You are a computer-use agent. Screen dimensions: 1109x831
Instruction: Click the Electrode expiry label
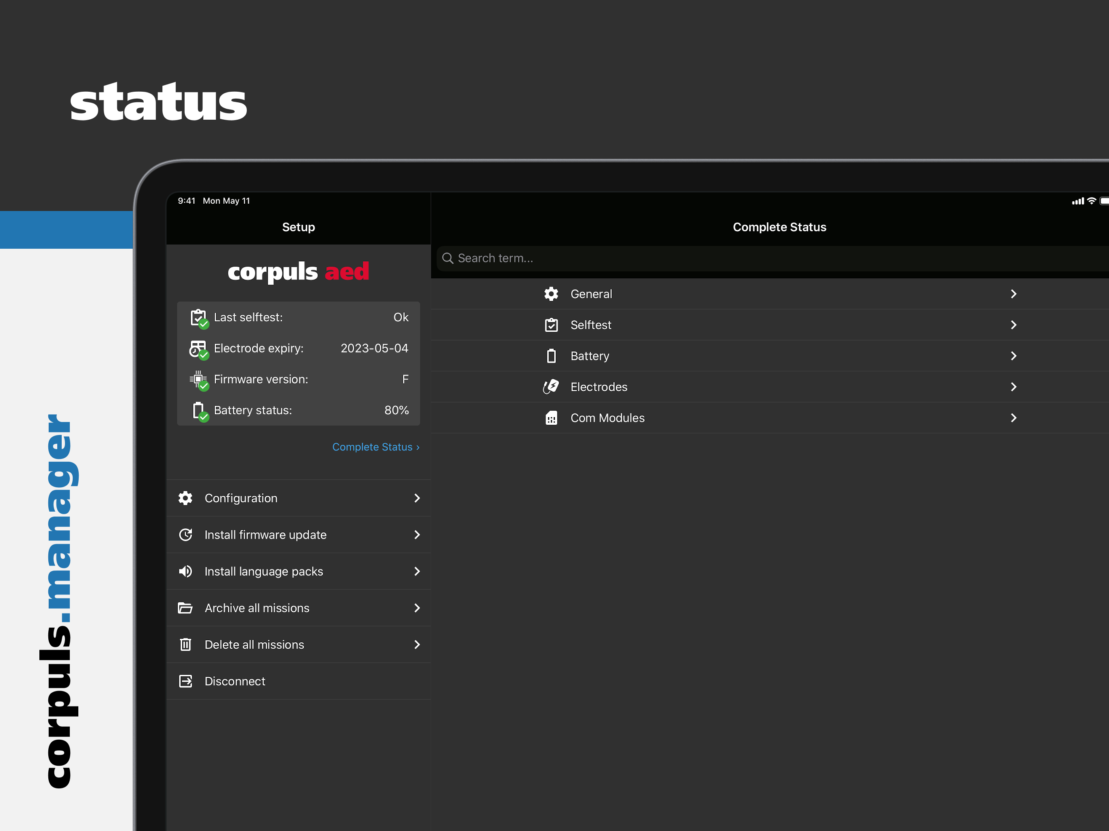[x=259, y=348]
